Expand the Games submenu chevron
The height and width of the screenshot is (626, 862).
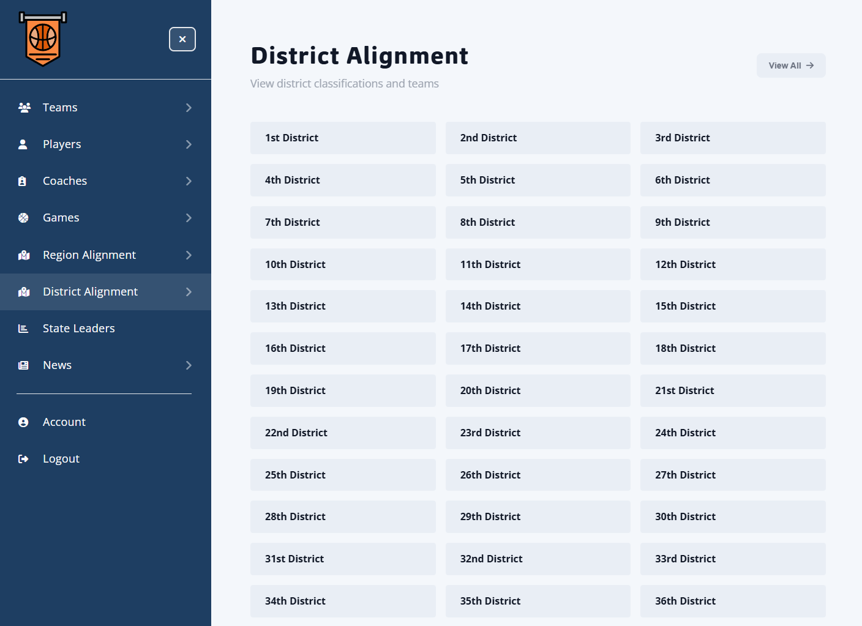click(189, 218)
